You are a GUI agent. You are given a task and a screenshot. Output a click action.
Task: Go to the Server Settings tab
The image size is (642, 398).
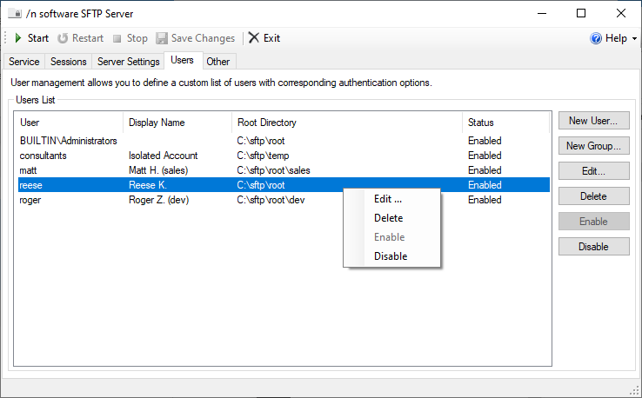point(128,62)
